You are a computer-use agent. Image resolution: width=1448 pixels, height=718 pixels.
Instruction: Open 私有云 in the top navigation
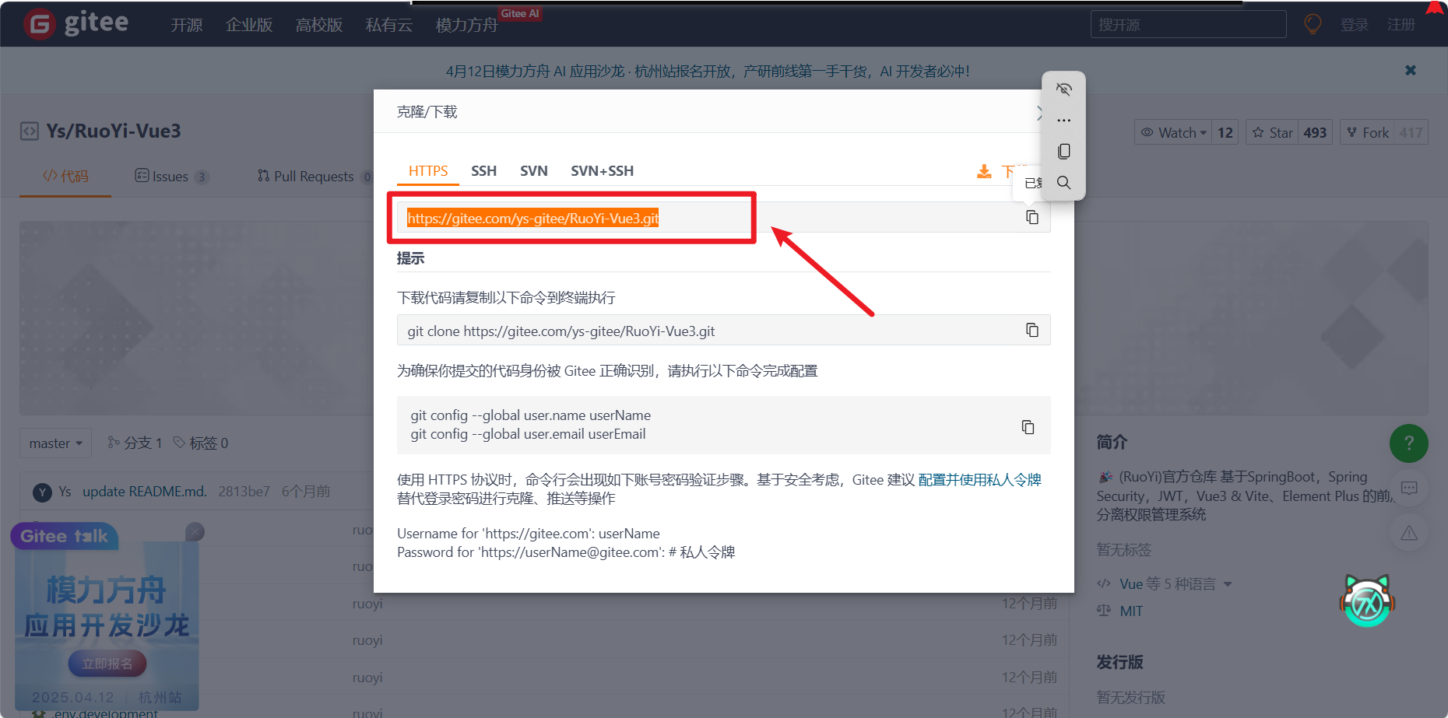point(389,25)
